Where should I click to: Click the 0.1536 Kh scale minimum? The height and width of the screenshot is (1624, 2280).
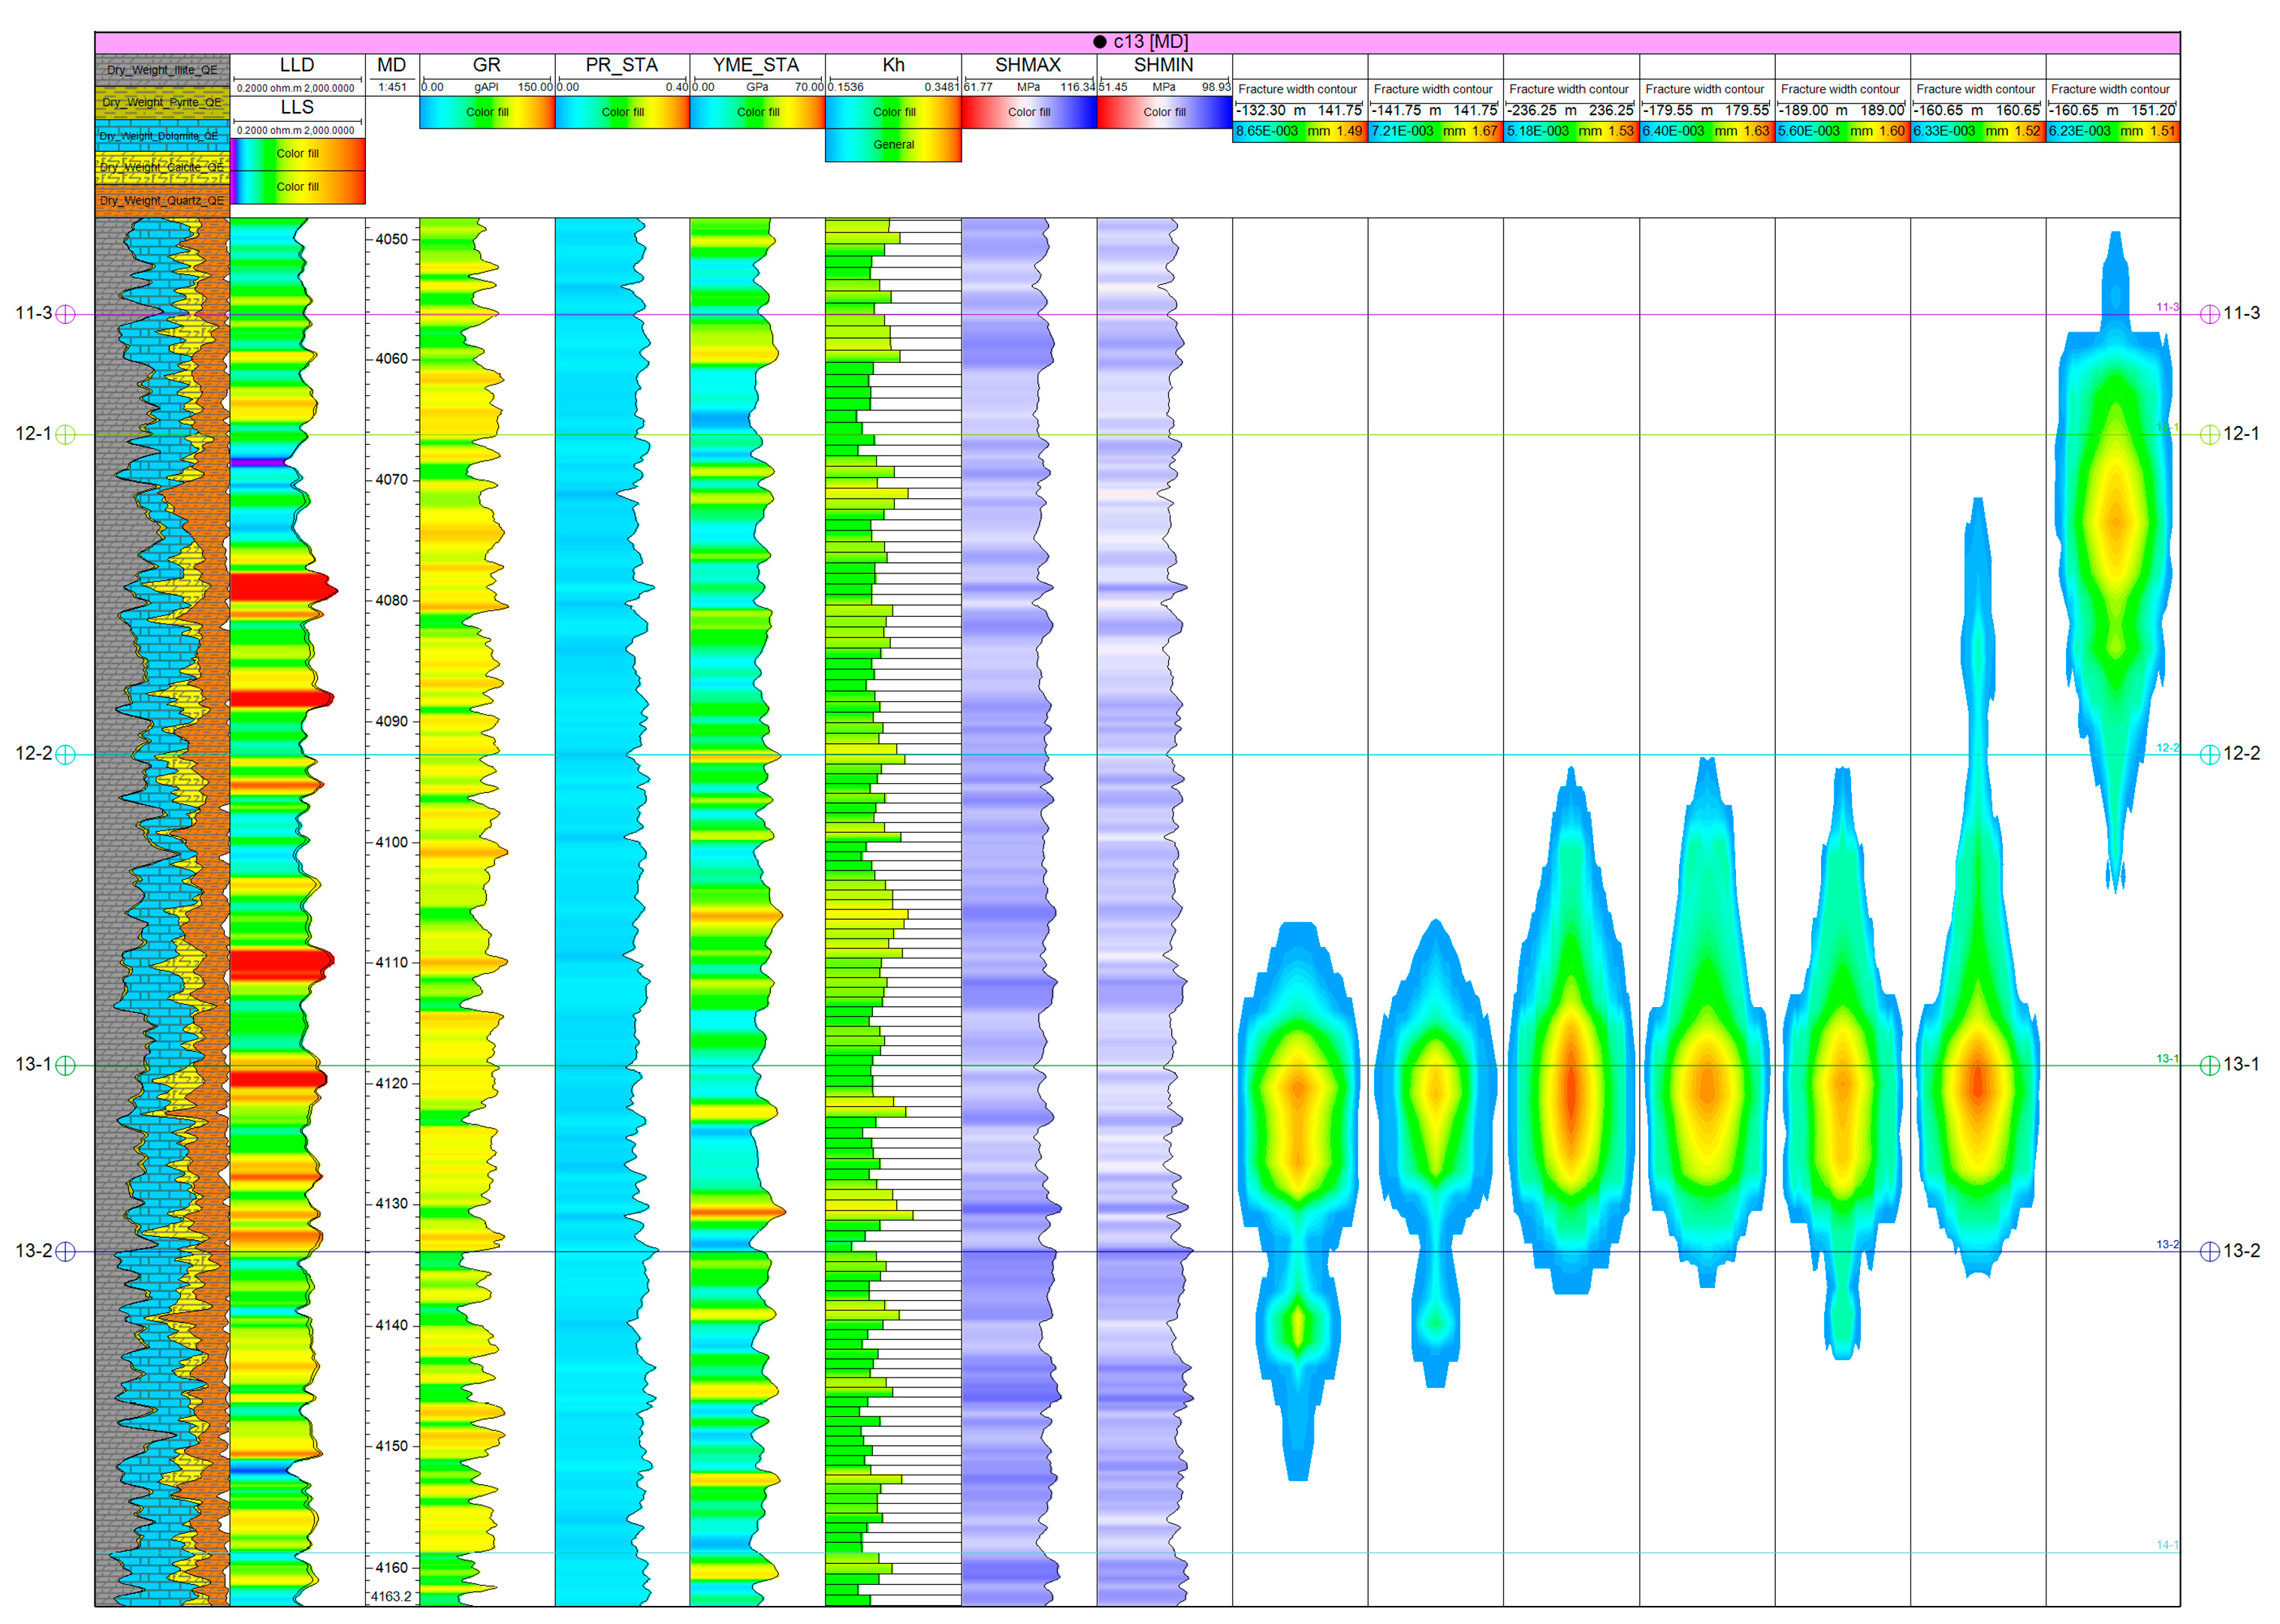click(x=846, y=88)
